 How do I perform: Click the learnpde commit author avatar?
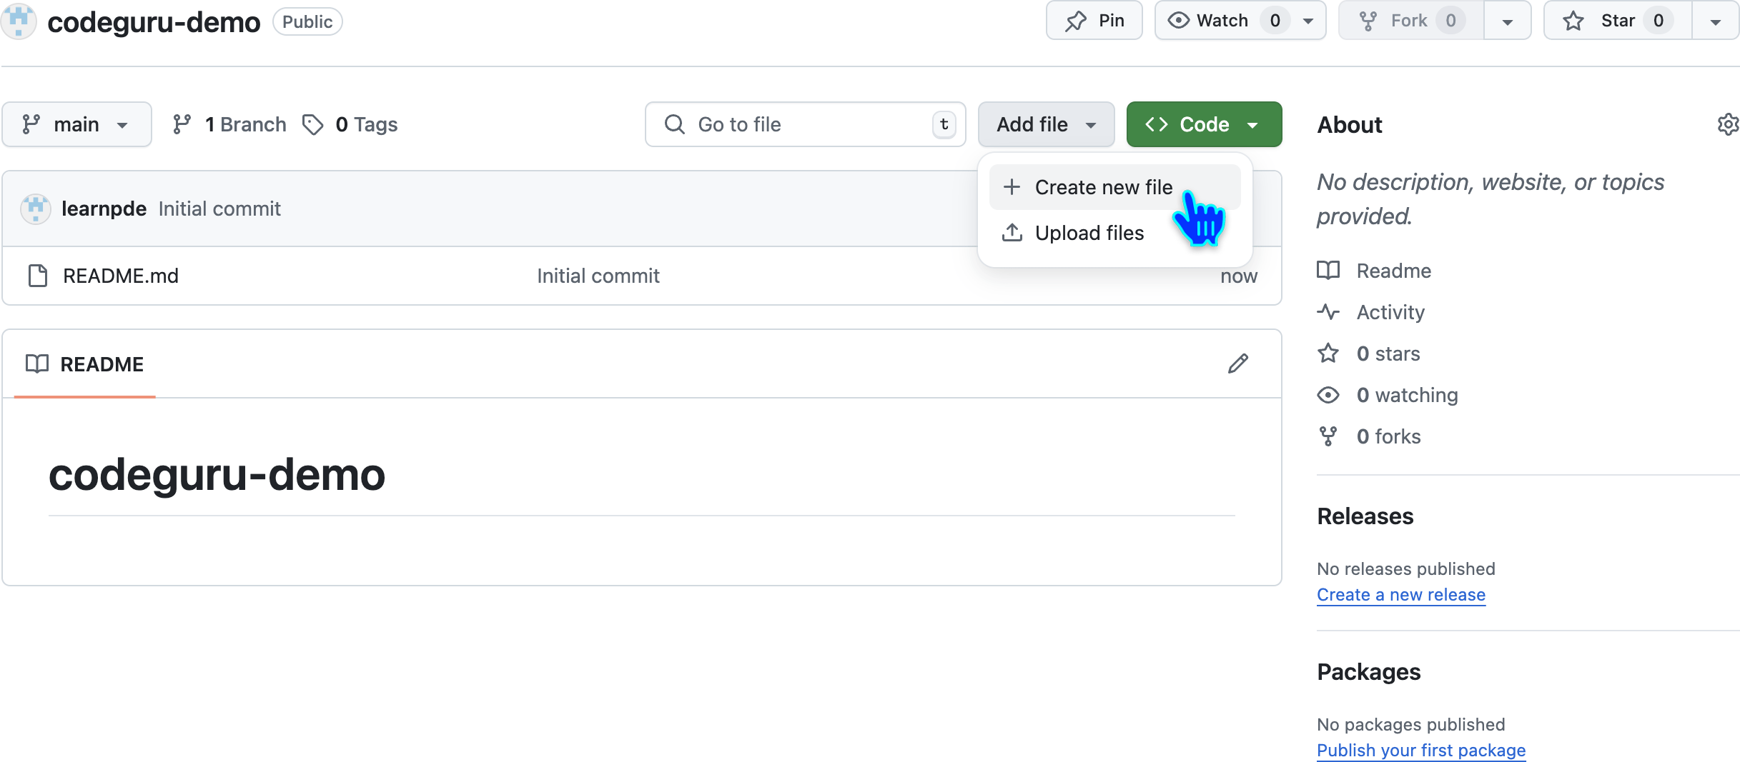coord(35,209)
